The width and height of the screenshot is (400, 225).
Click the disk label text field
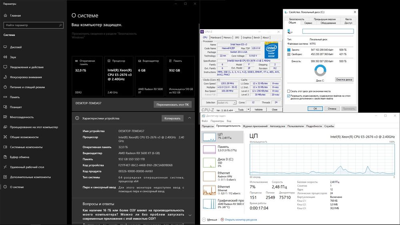point(328,31)
